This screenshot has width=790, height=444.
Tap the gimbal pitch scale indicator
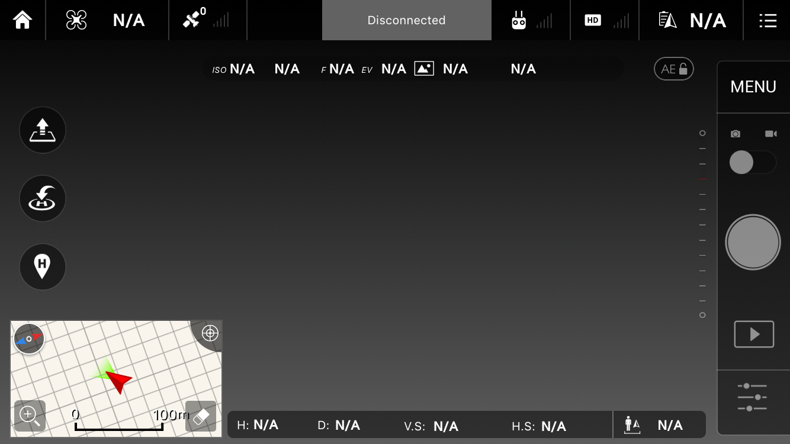point(702,224)
